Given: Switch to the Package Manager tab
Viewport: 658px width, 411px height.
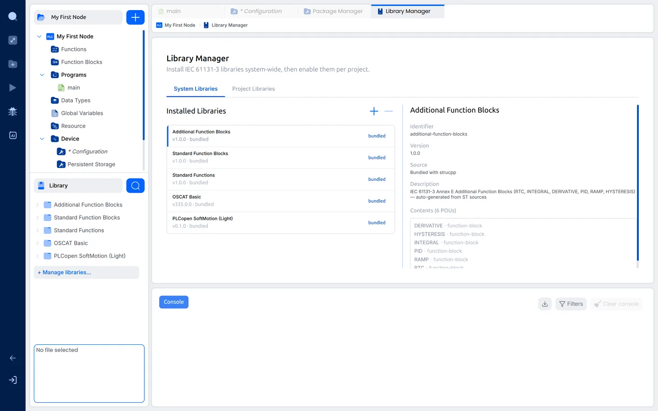Looking at the screenshot, I should coord(334,11).
